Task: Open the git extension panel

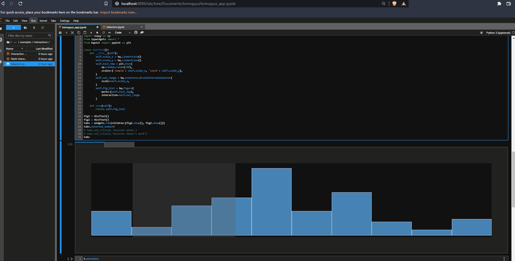Action: click(x=142, y=32)
